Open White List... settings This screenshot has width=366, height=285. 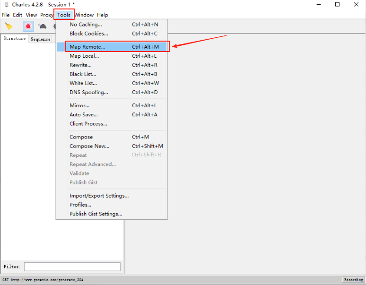click(112, 83)
